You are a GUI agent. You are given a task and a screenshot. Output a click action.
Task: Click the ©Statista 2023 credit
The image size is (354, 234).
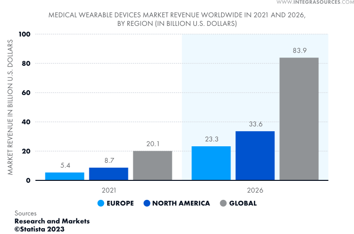point(43,228)
